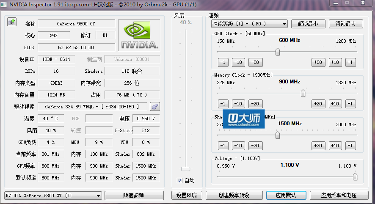
Task: Increase Shader Clock by 20 MHz
Action: (318, 146)
